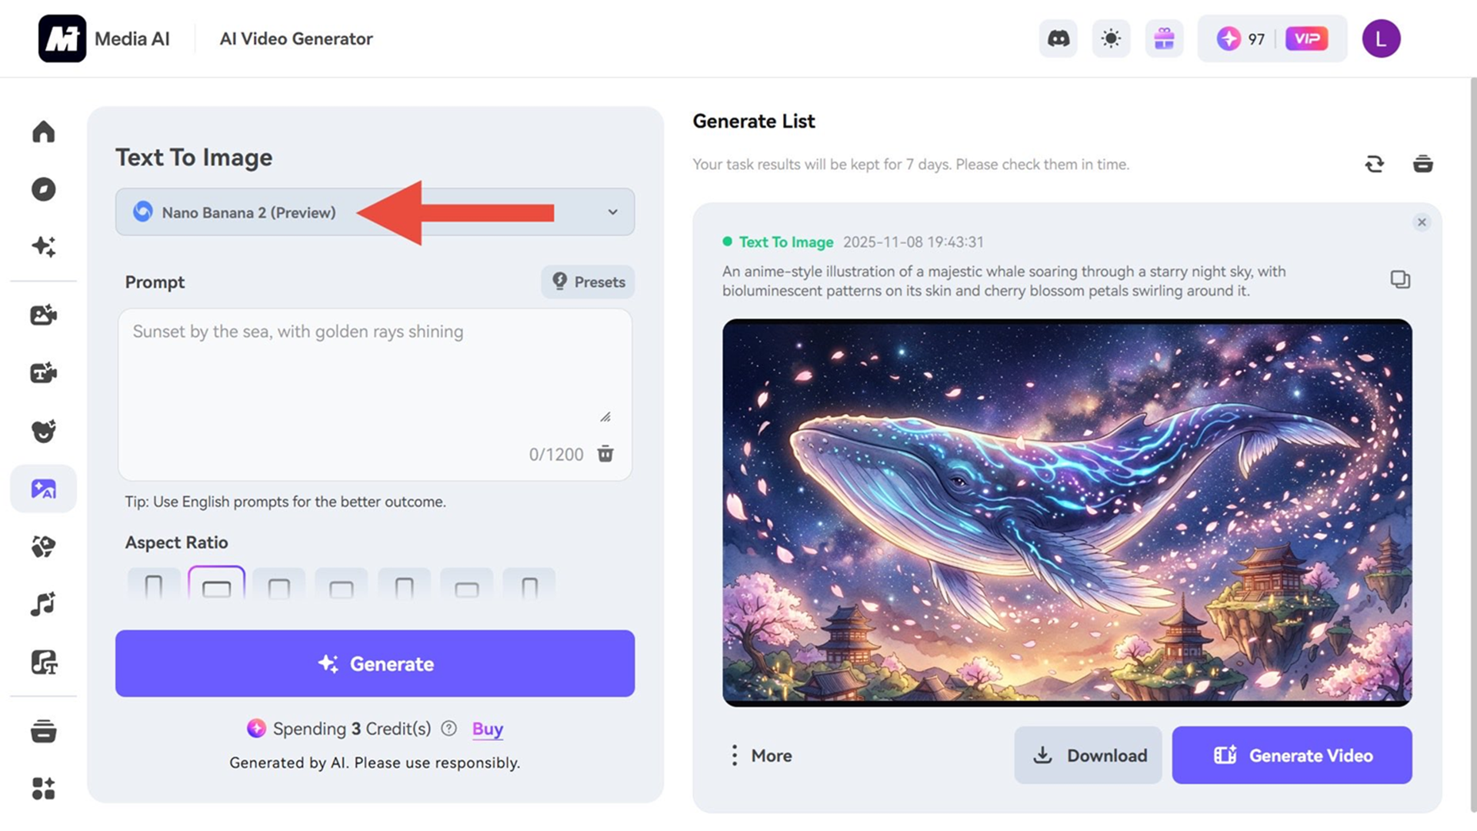Click the refresh icon in Generate List

click(x=1375, y=164)
